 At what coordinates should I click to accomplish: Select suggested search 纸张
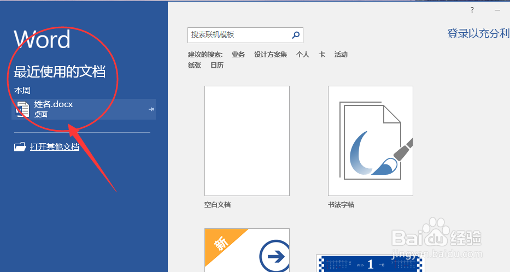[195, 66]
